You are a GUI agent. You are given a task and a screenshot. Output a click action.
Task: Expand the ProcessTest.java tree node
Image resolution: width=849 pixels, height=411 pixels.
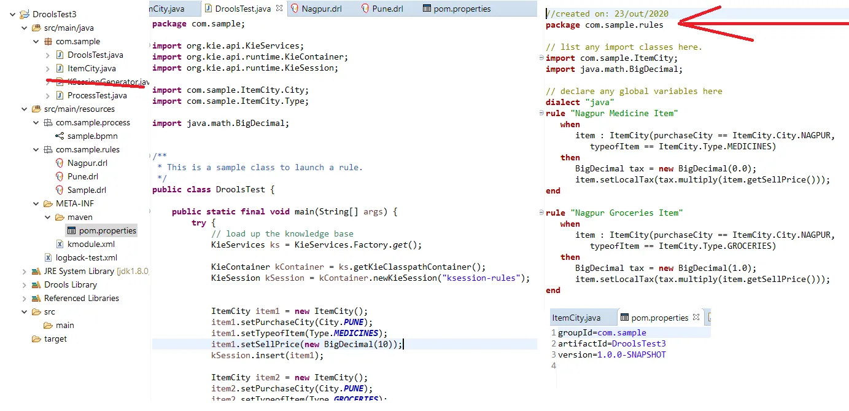[48, 95]
